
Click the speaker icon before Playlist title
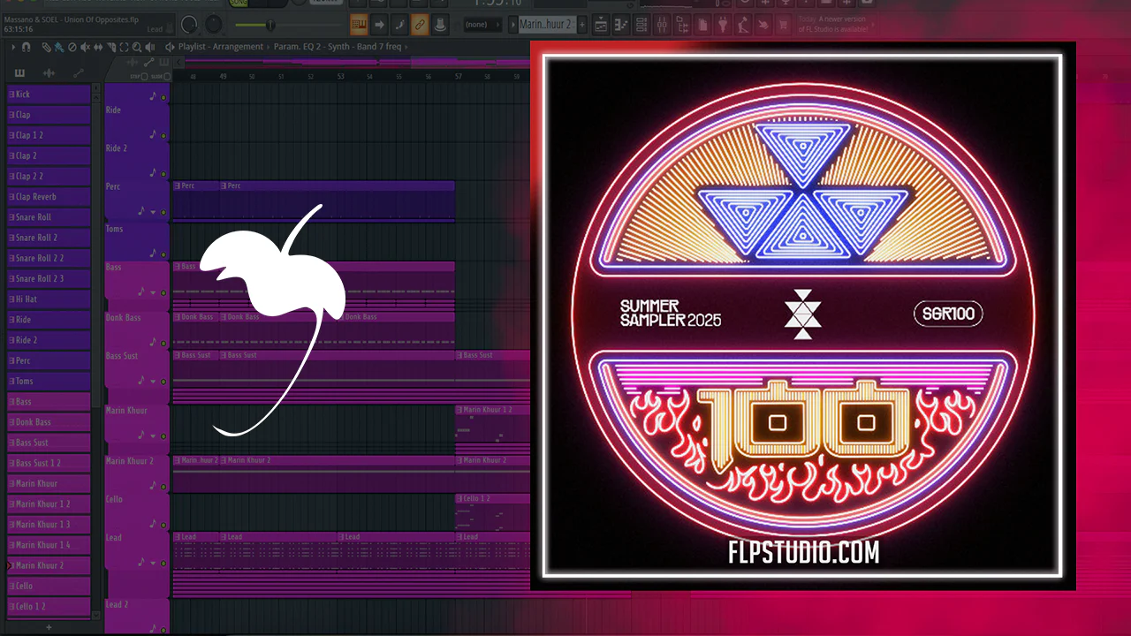point(169,47)
